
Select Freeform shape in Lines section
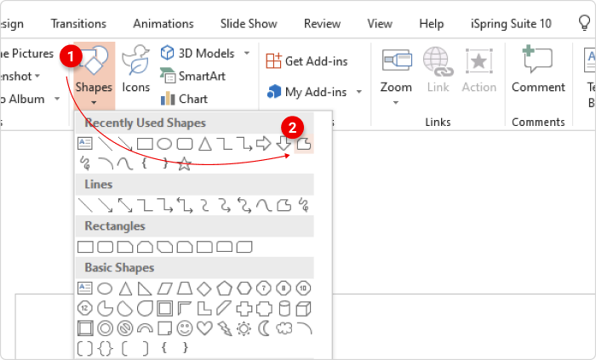tap(284, 205)
